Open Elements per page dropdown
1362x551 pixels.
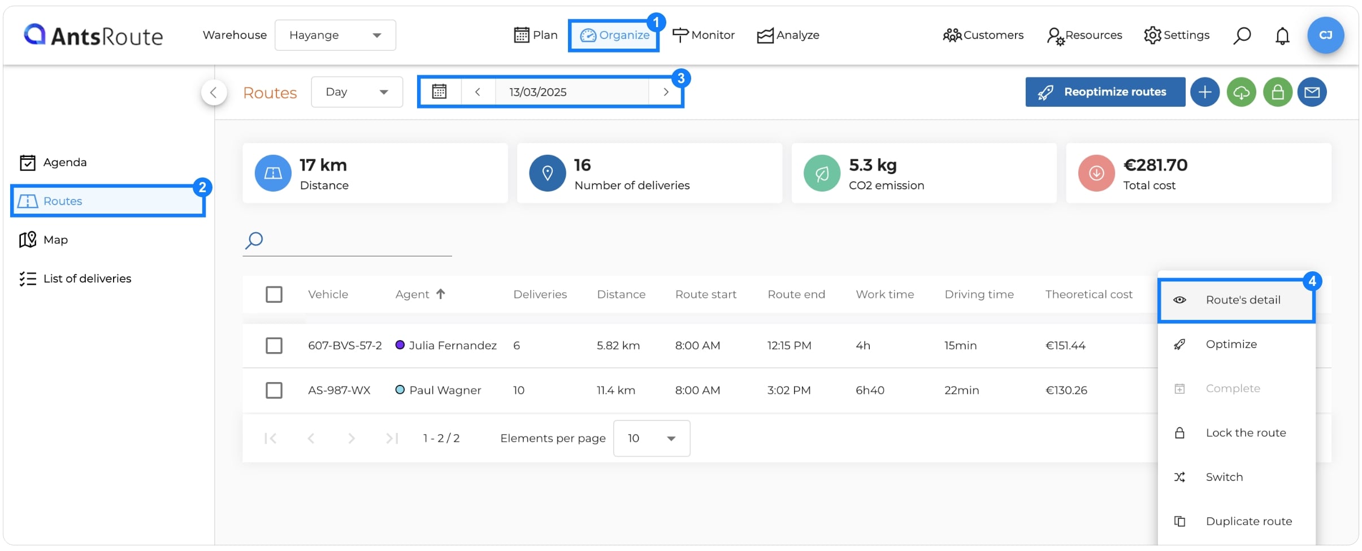(652, 439)
